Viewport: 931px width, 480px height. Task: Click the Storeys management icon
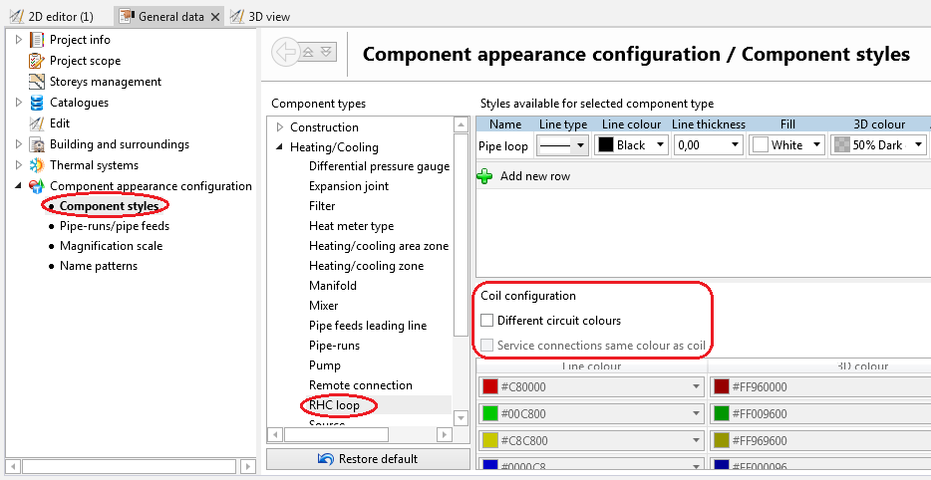tap(38, 82)
